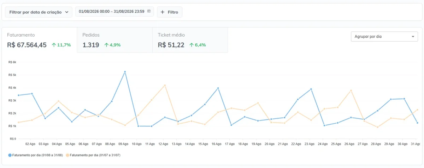Open the Filtrar por data de criação dropdown
Viewport: 424px width, 168px height.
[39, 12]
